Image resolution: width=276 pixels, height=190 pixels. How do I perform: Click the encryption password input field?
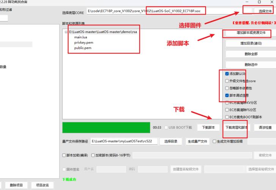click(192, 155)
